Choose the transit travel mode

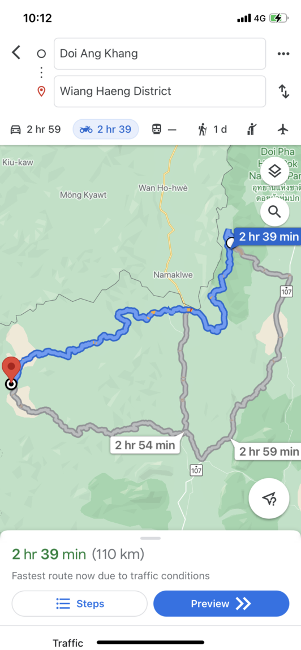tap(165, 129)
